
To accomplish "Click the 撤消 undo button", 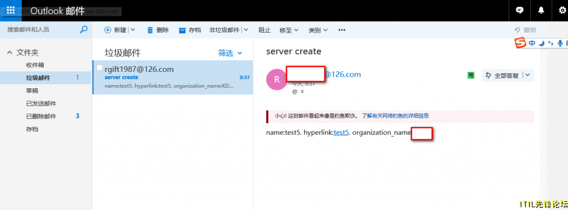I will tap(525, 30).
